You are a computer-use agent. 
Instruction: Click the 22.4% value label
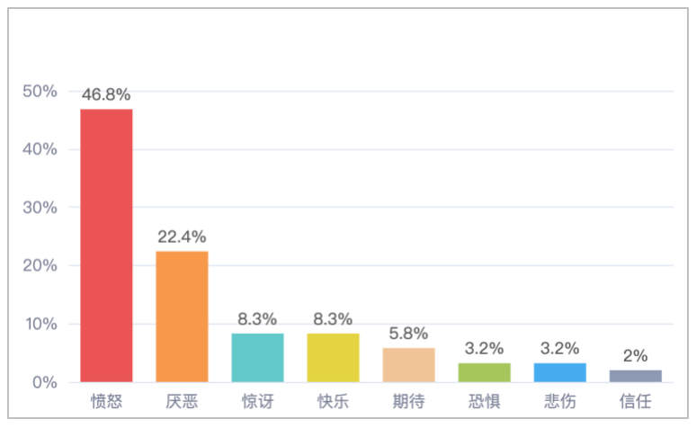pos(182,236)
